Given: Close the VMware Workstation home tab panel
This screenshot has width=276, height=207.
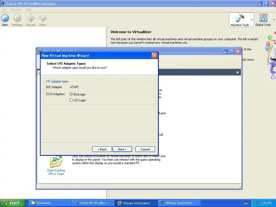Looking at the screenshot, I should pos(237,72).
